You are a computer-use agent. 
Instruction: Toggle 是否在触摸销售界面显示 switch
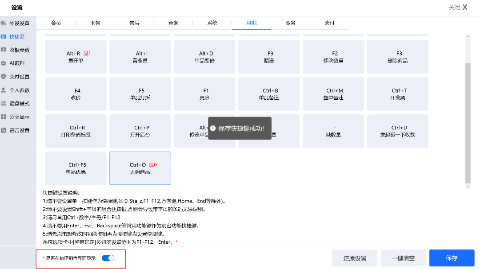point(108,258)
